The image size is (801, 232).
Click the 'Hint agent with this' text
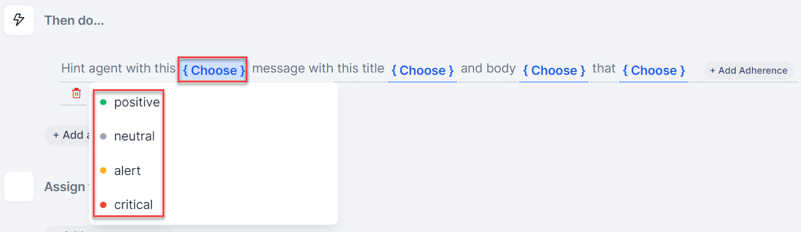[x=118, y=69]
